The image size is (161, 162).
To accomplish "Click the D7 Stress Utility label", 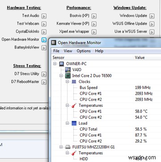I will point(27,74).
